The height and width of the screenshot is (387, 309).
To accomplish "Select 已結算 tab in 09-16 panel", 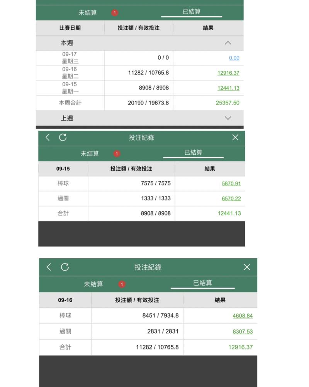I will [202, 283].
